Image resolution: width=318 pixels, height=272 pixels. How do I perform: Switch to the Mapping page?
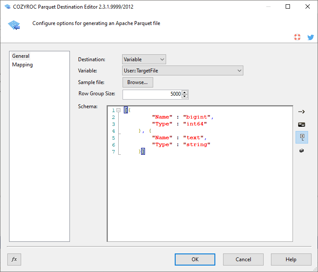click(x=22, y=65)
